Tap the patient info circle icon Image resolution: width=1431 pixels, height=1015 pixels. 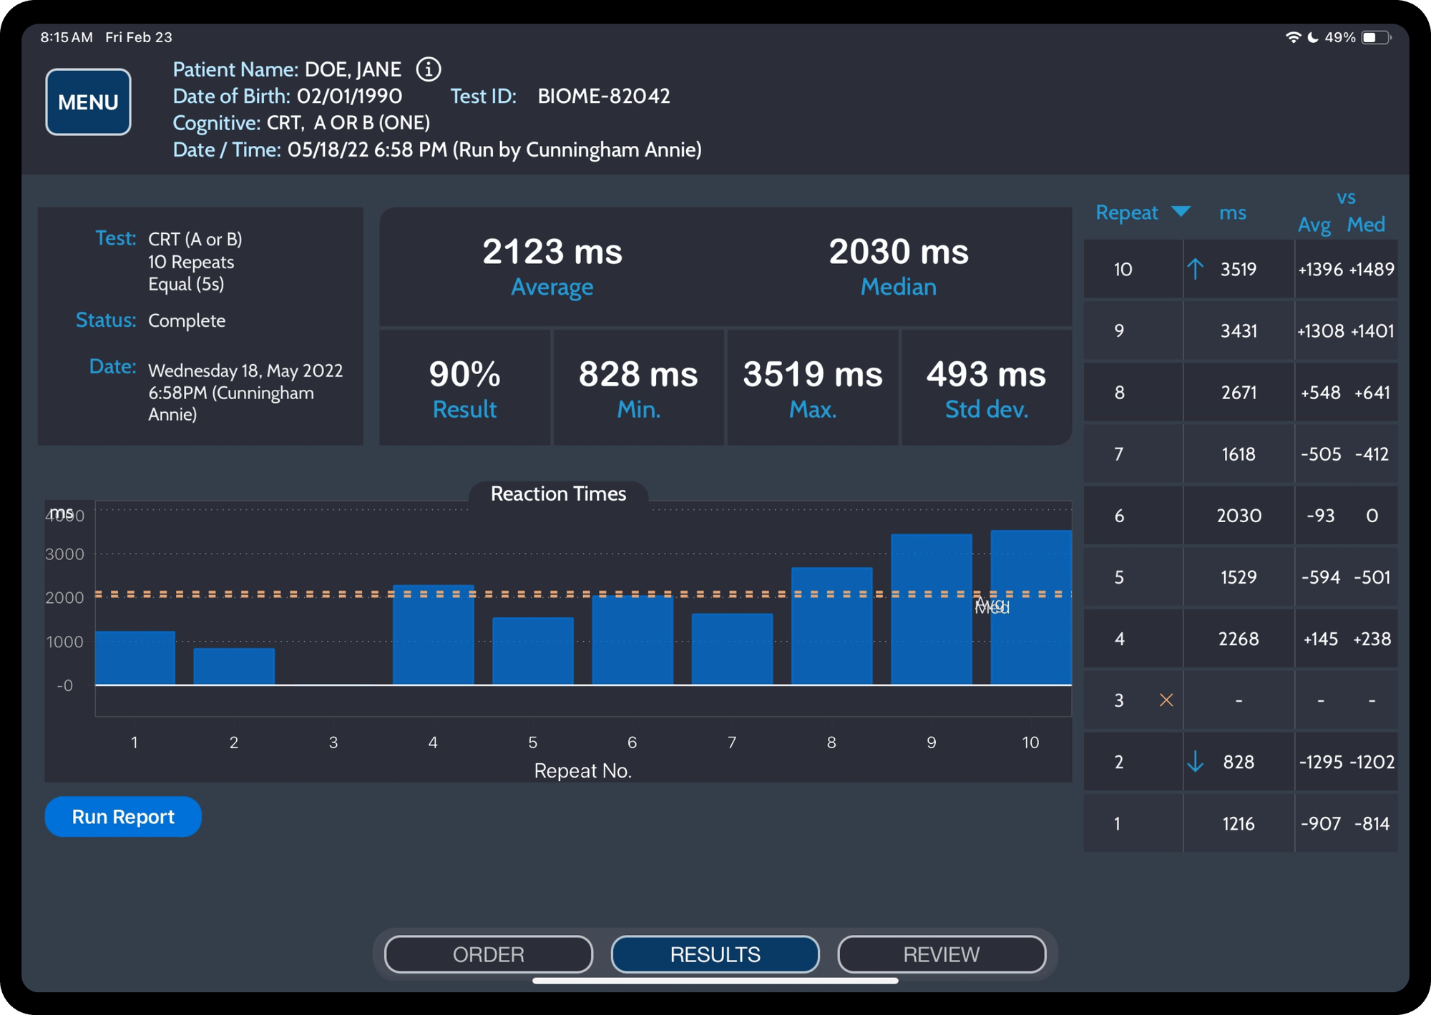point(428,69)
